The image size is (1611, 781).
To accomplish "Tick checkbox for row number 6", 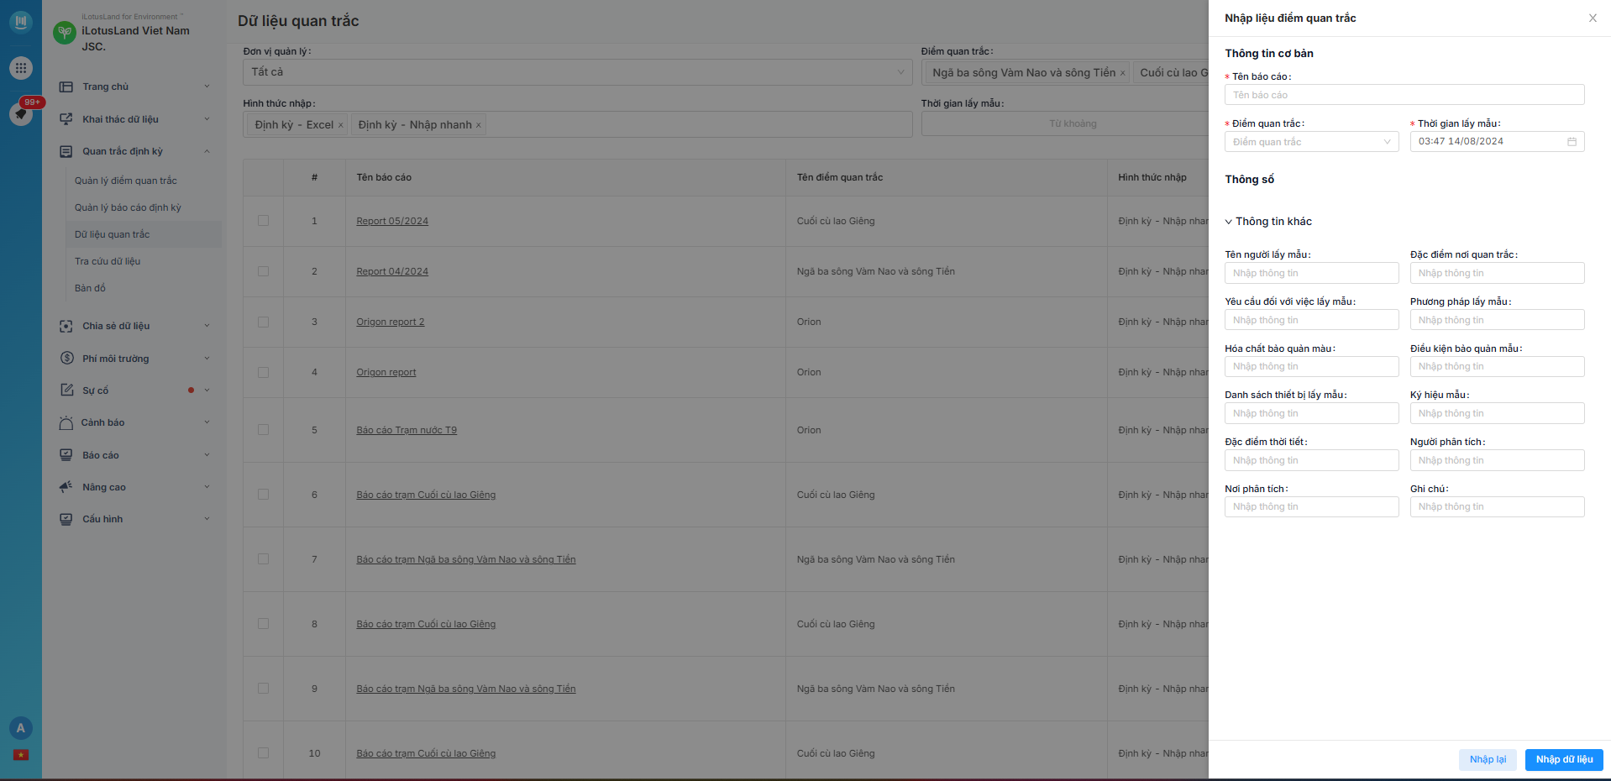I will (263, 495).
